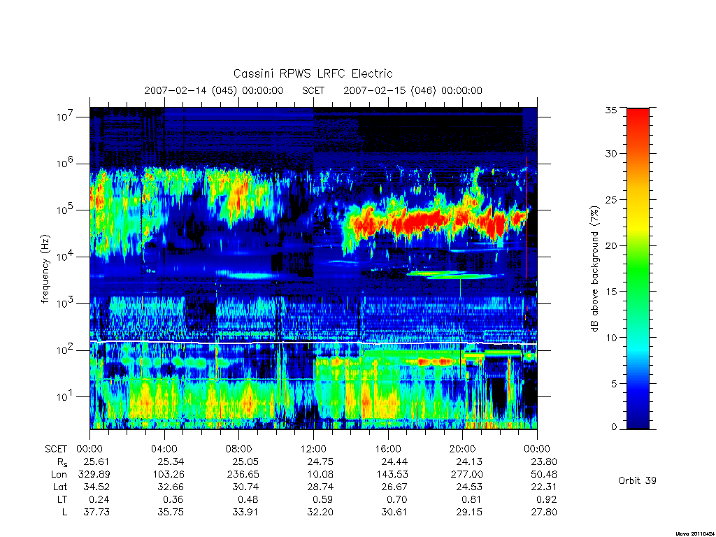
Task: Click the Lat value 22.31
Action: (x=544, y=487)
